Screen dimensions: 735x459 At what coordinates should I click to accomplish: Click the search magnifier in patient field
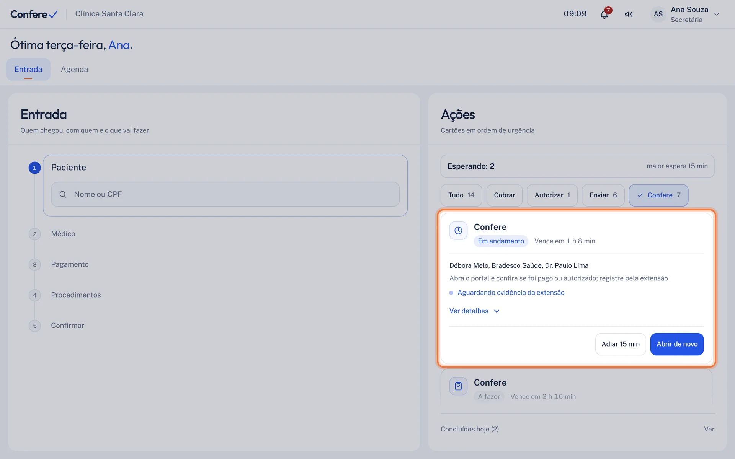63,194
